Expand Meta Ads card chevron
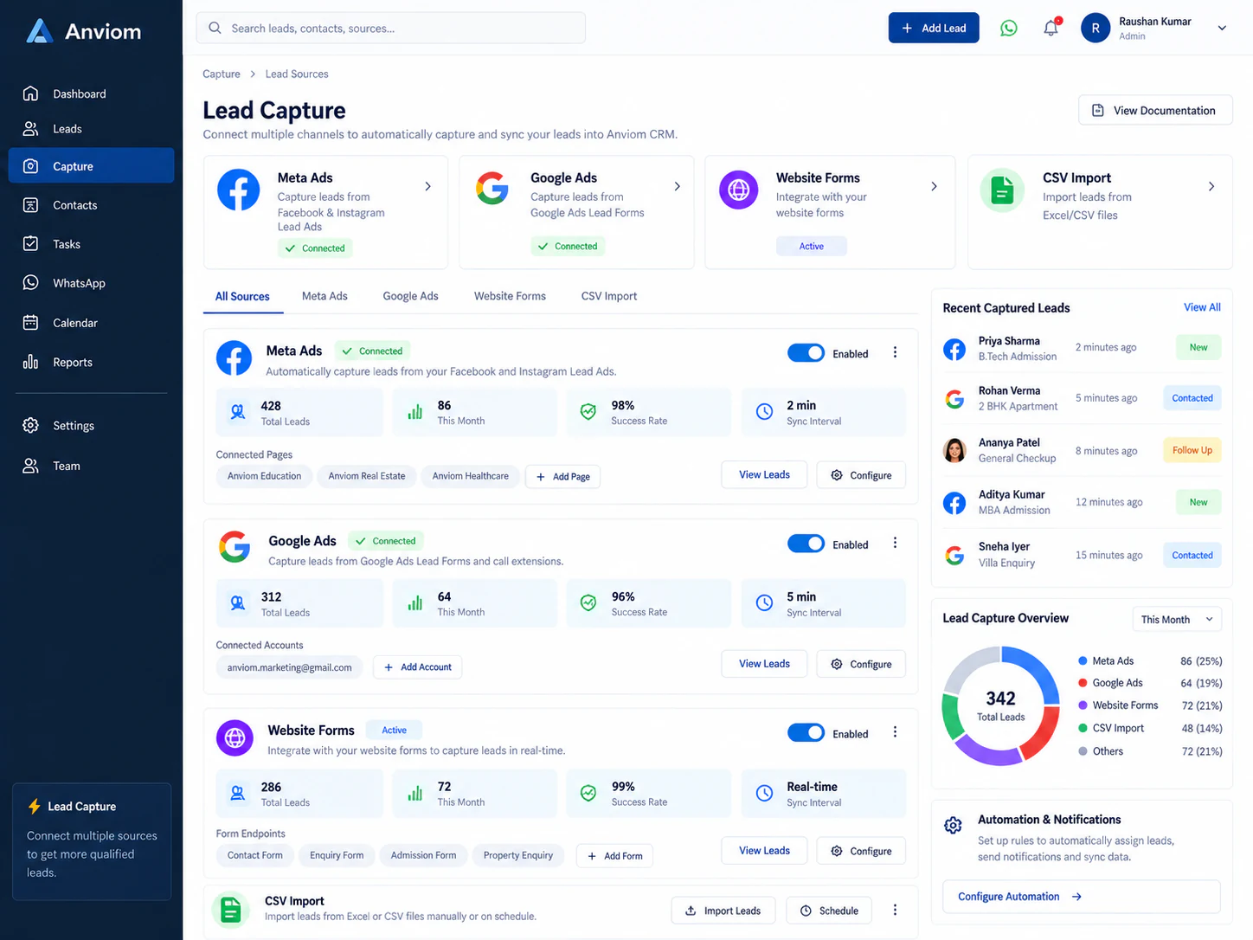 (x=427, y=186)
